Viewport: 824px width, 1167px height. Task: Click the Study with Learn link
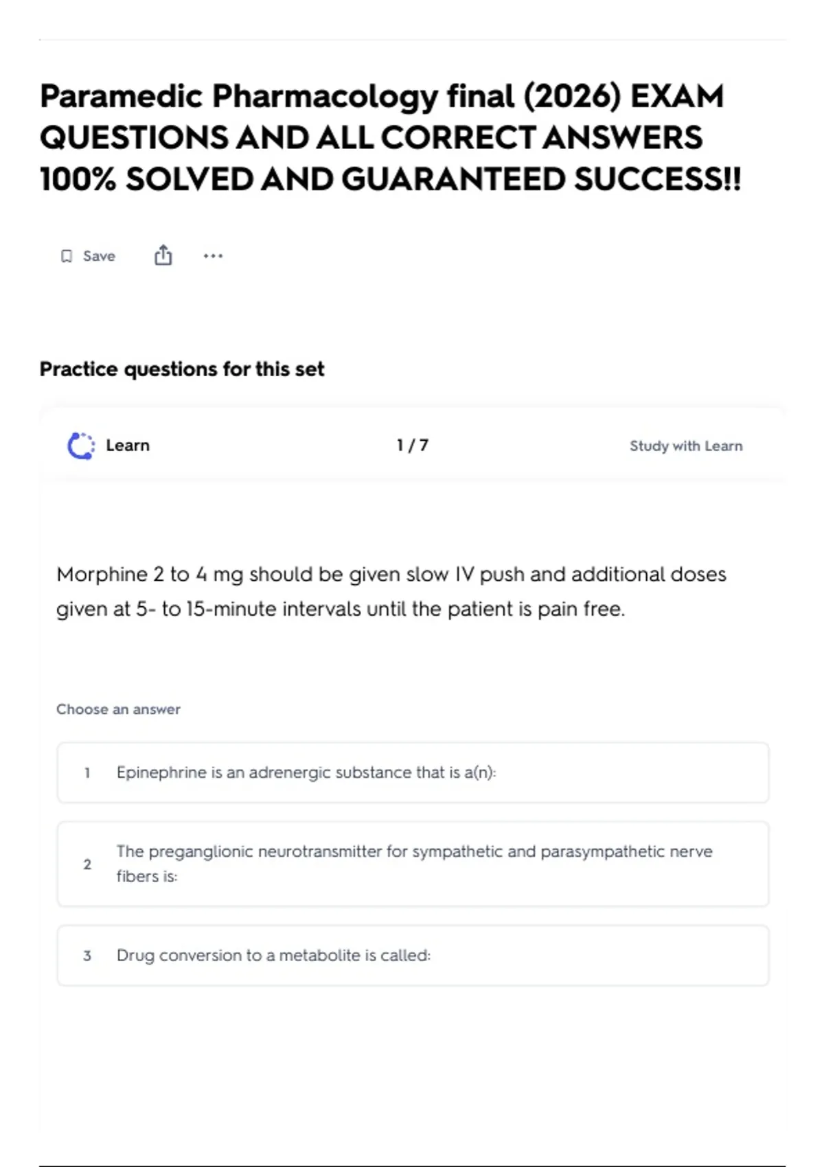(686, 446)
